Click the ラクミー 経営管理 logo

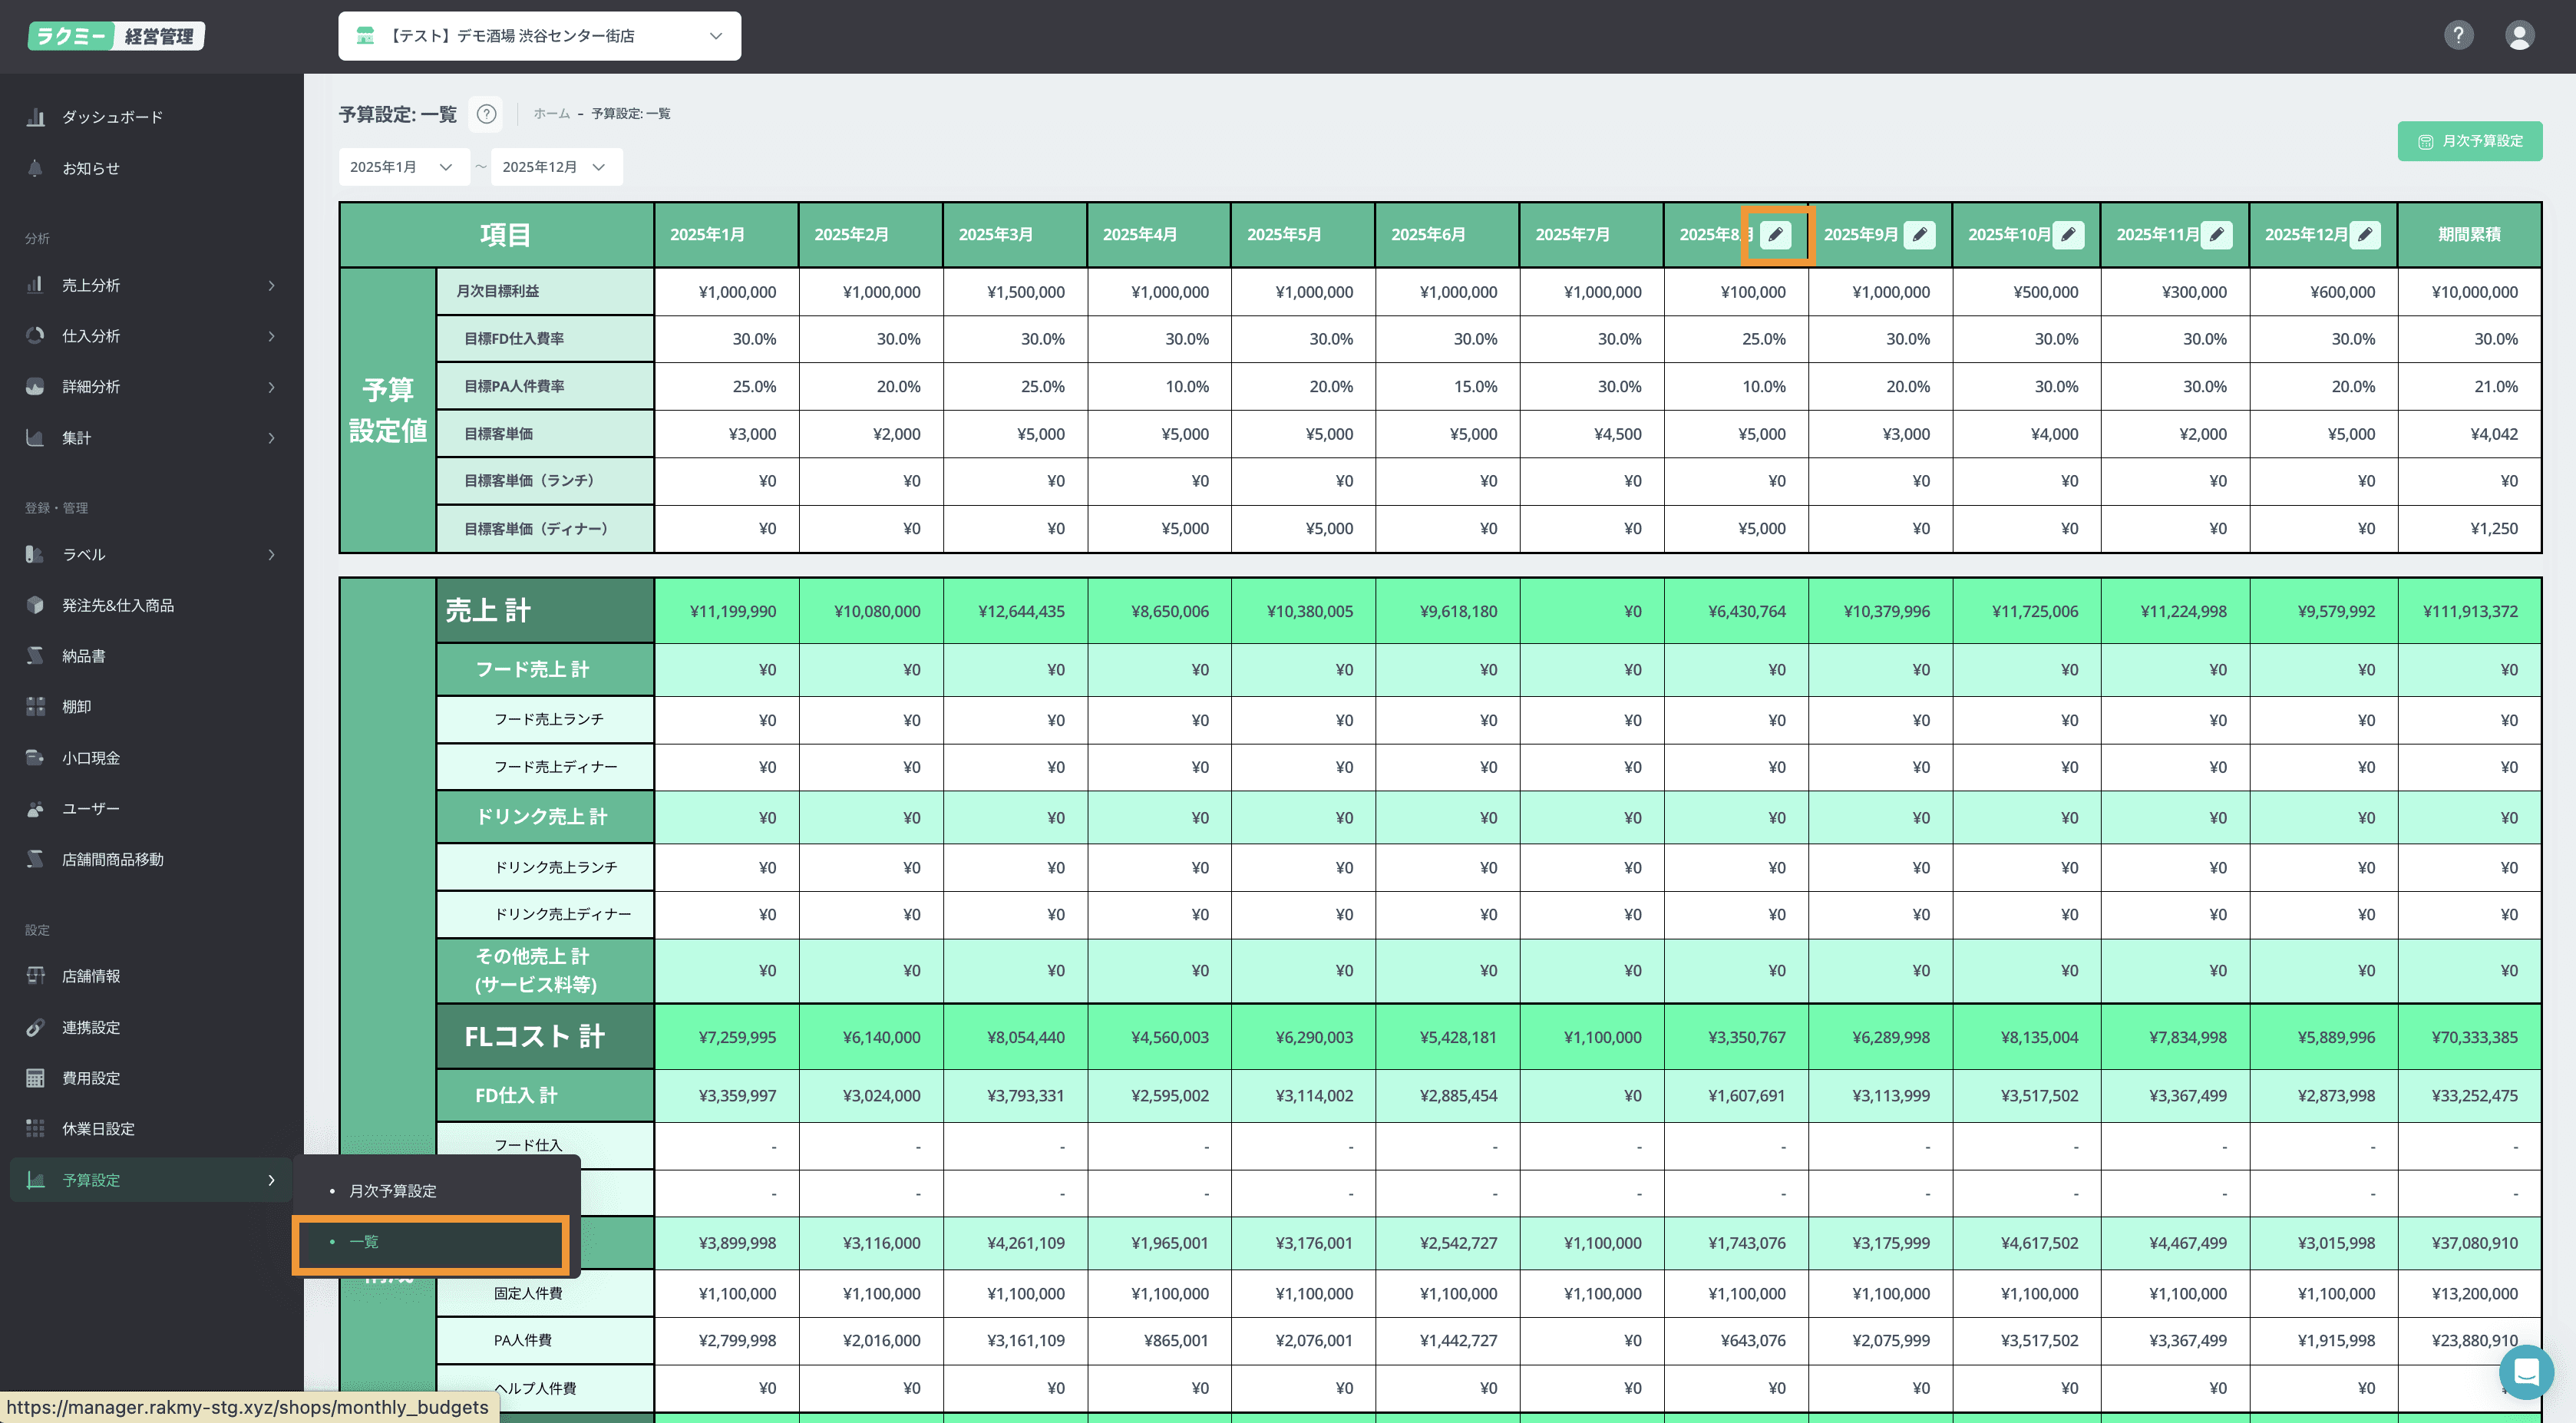(x=116, y=36)
